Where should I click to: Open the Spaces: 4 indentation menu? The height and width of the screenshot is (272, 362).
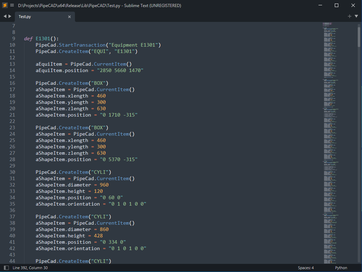pyautogui.click(x=306, y=268)
